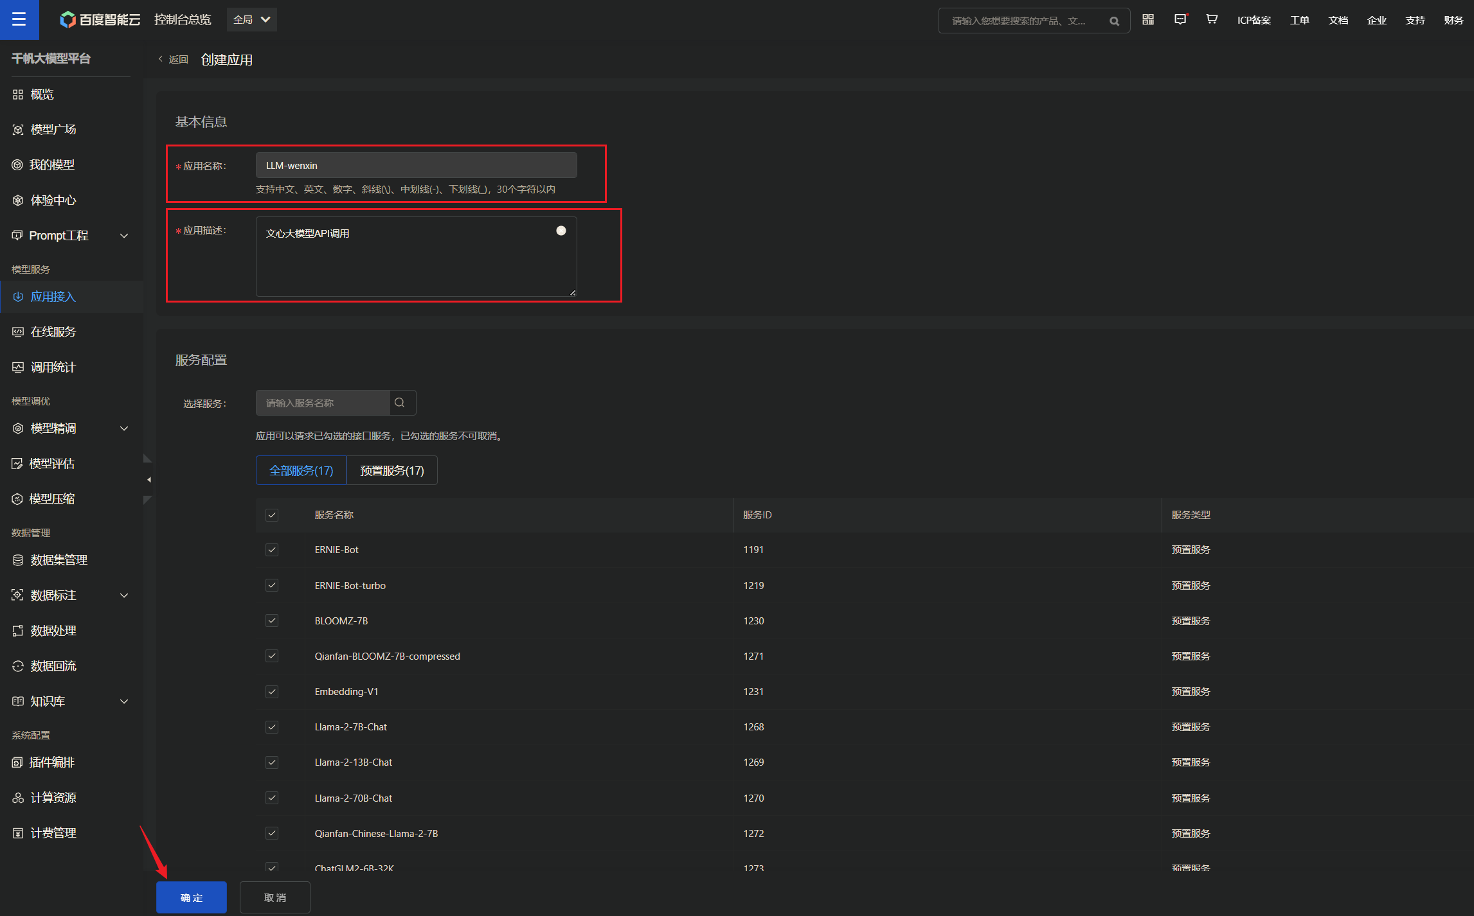Open the 工单 menu
The height and width of the screenshot is (916, 1474).
pos(1299,20)
